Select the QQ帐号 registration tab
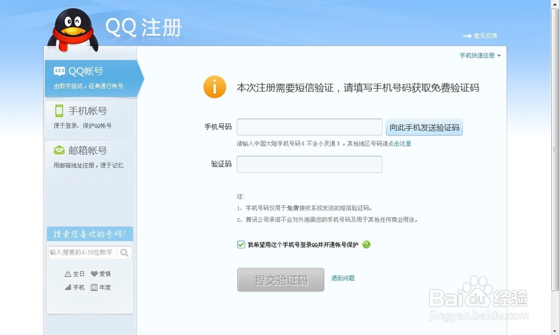Screen dimensions: 559x335 tap(94, 78)
